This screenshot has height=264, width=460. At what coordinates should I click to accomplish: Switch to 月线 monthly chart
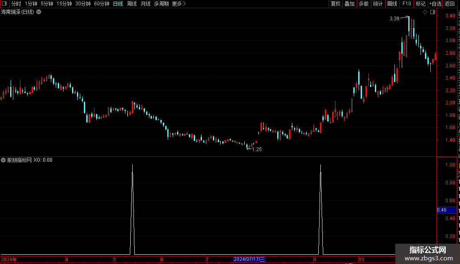click(x=145, y=4)
